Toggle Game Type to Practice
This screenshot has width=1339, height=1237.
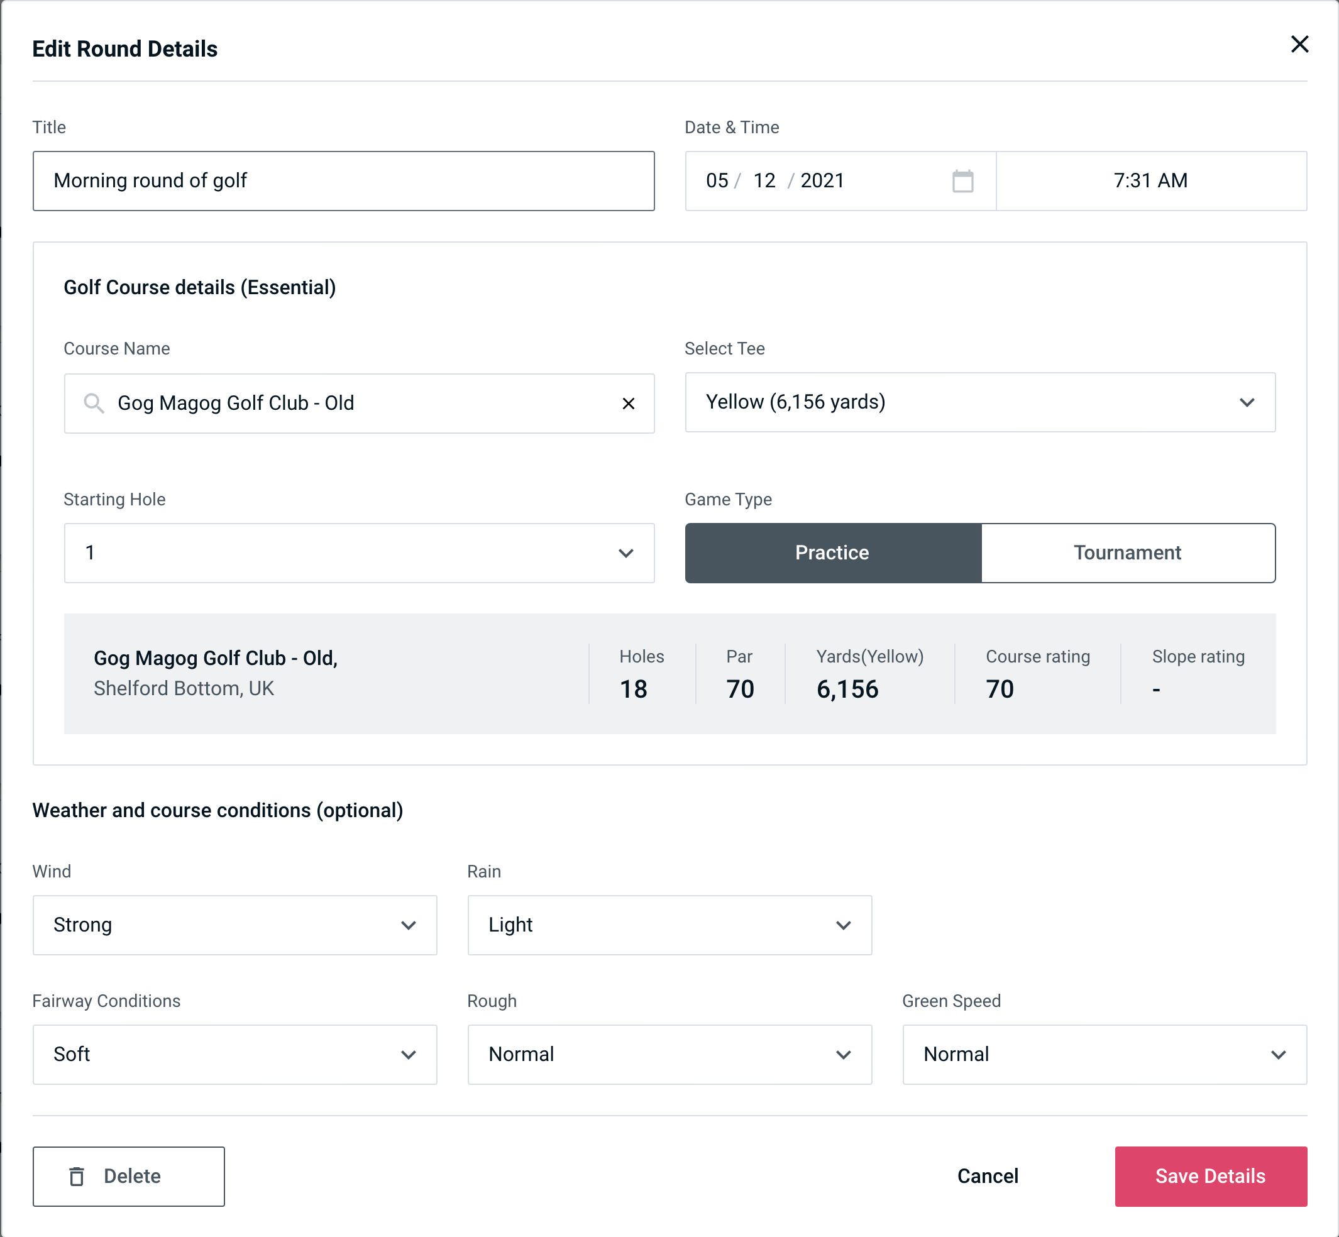tap(832, 553)
